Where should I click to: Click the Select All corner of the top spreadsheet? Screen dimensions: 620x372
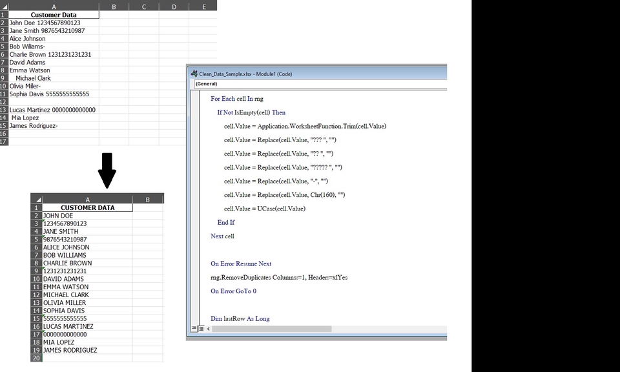(6, 6)
